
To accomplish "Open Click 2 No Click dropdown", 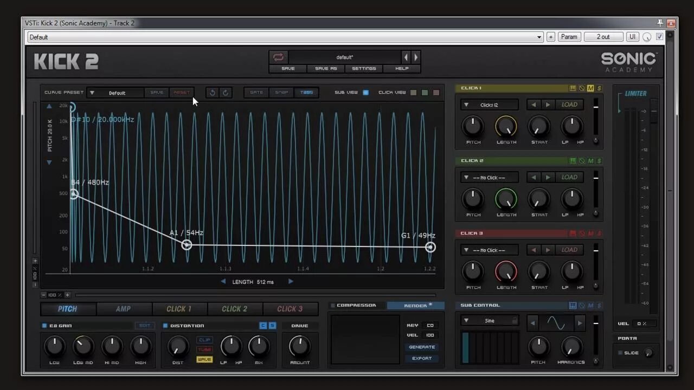I will point(489,177).
